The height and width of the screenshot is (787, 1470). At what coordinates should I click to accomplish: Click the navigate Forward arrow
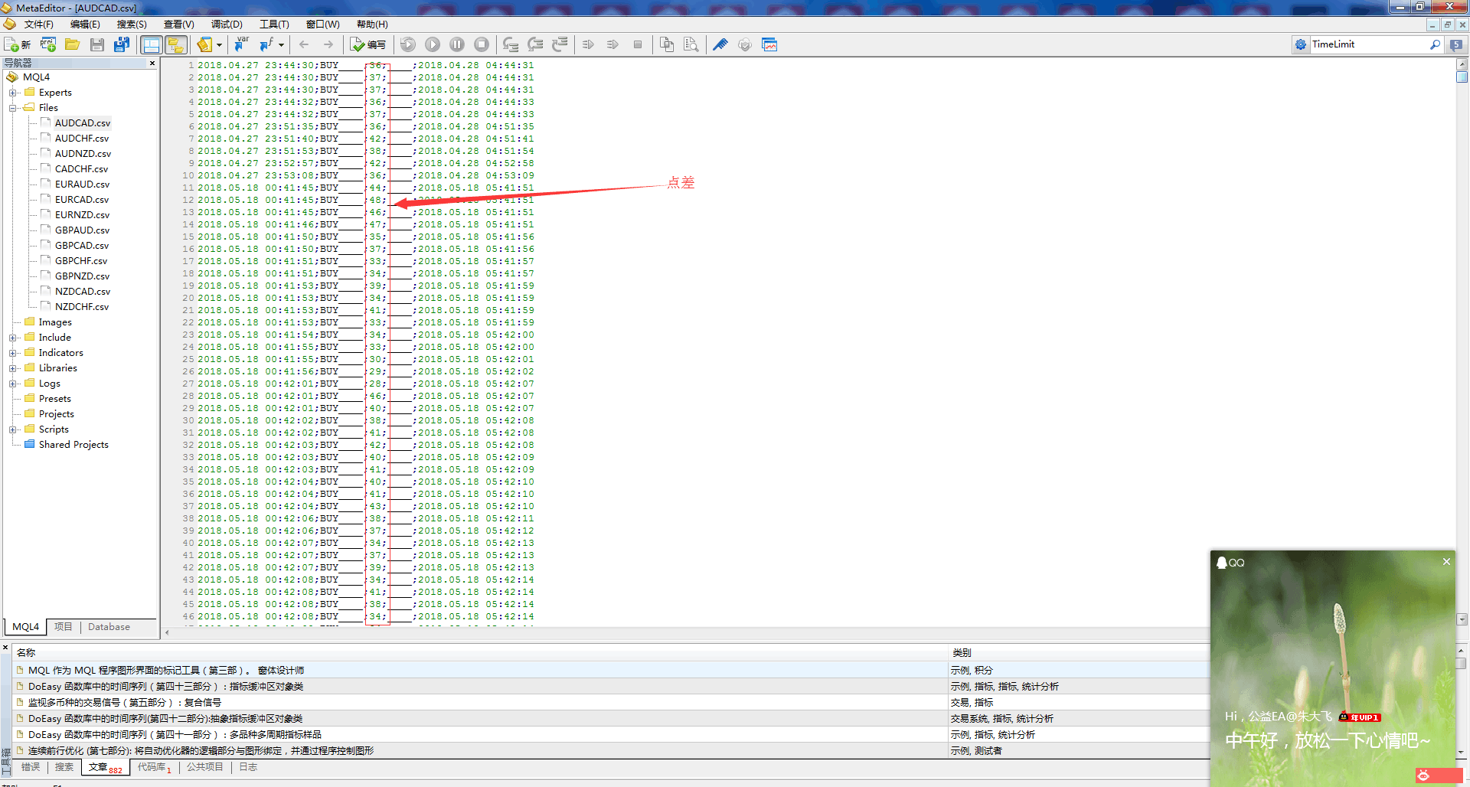point(328,44)
